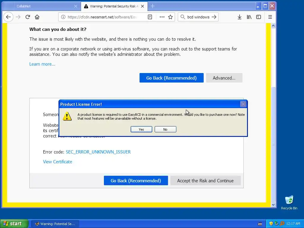The image size is (304, 228).
Task: Open a new tab with plus icon
Action: [x=153, y=6]
